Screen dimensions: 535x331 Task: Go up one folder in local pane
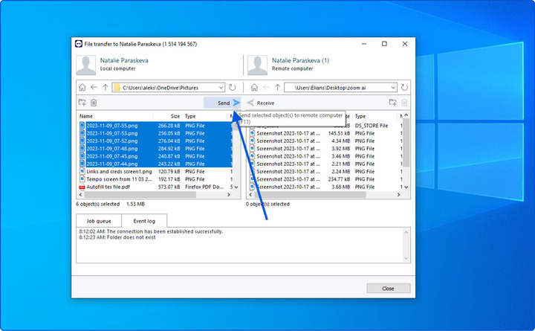click(106, 88)
